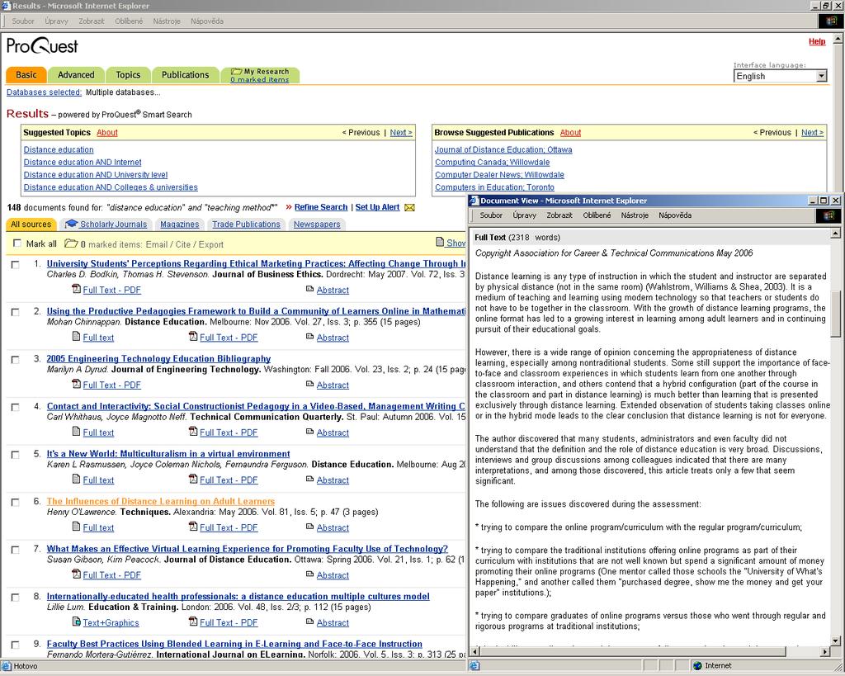The width and height of the screenshot is (845, 676).
Task: Click Databases selected link
Action: click(x=45, y=92)
